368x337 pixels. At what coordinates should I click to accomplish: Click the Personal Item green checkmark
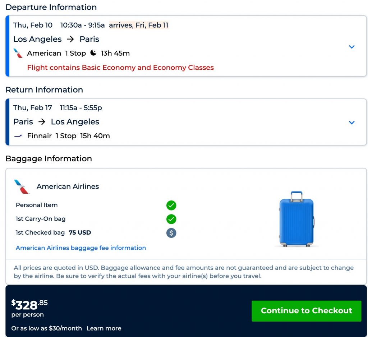pos(171,206)
